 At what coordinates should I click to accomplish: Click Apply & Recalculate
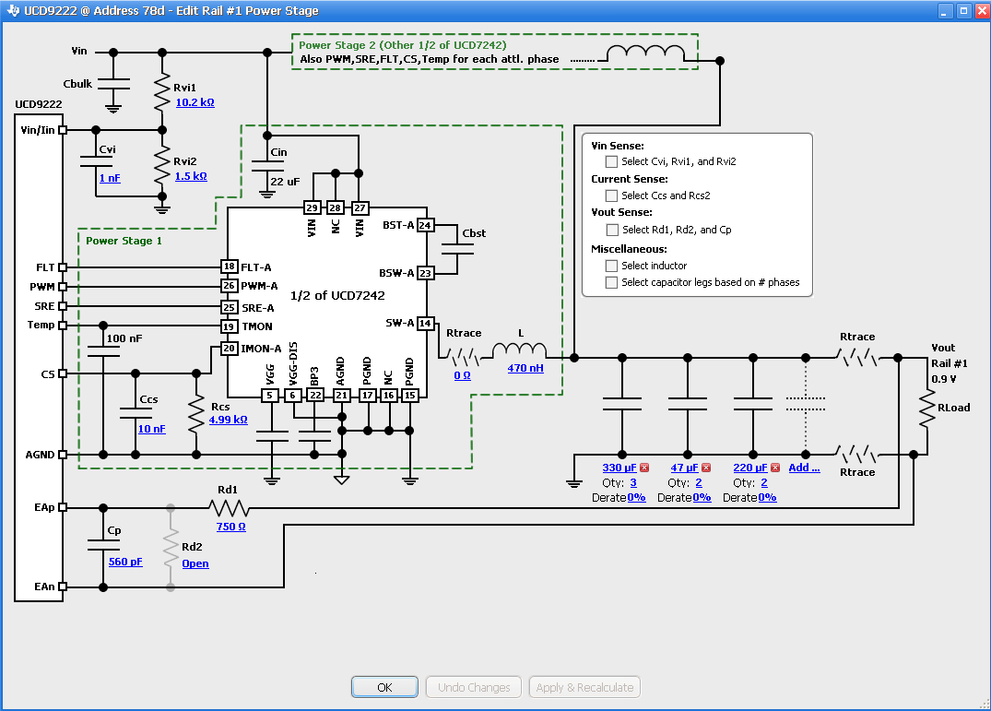tap(584, 686)
